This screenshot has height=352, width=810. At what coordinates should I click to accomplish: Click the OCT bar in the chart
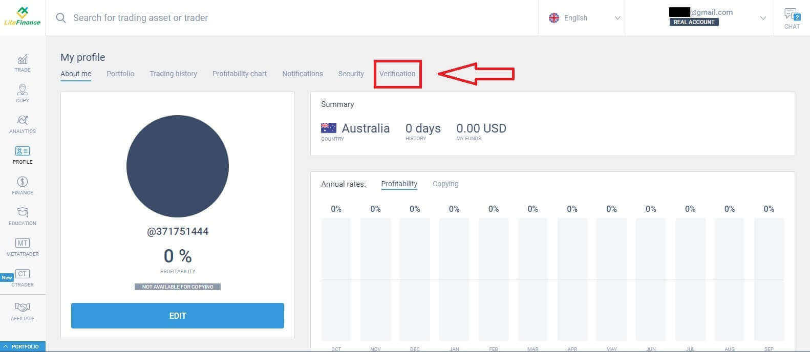click(336, 279)
